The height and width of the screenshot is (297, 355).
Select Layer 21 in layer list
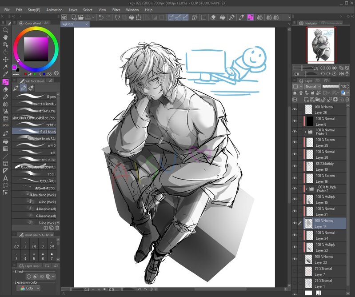(x=324, y=211)
